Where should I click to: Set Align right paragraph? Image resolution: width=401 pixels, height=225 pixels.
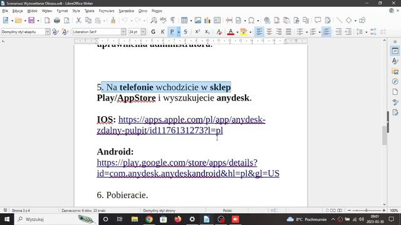click(x=279, y=32)
